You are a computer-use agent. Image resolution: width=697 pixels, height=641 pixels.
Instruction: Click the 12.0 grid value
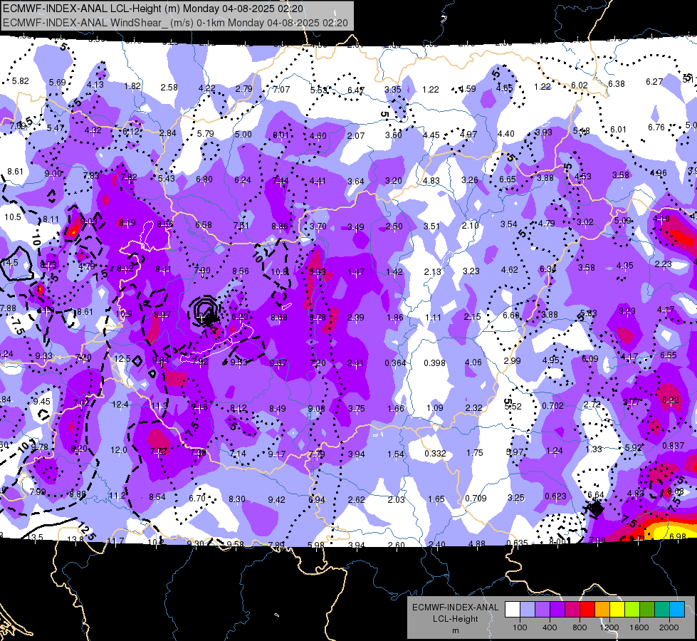[x=118, y=450]
